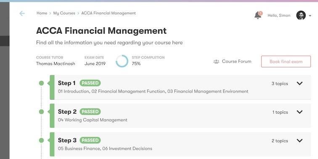Click the Book final exam button
Image resolution: width=318 pixels, height=159 pixels.
[x=286, y=61]
